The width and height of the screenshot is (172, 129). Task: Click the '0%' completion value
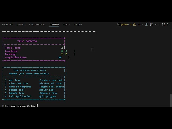click(60, 58)
